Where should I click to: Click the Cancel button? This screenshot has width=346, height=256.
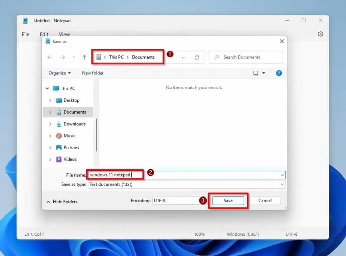click(265, 200)
